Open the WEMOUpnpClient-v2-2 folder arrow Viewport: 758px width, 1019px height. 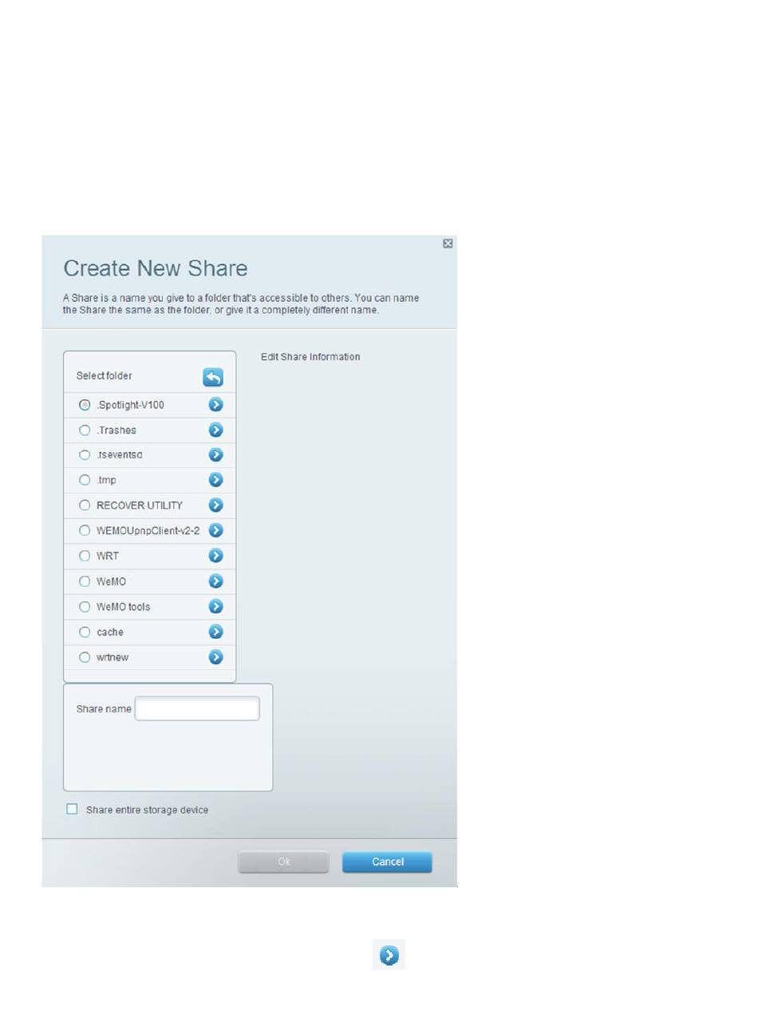tap(215, 530)
